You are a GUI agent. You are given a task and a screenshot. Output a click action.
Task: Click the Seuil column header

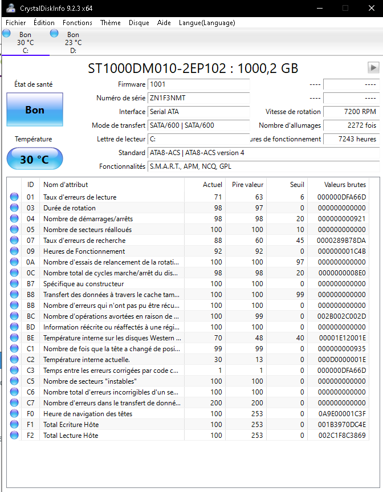pos(287,185)
